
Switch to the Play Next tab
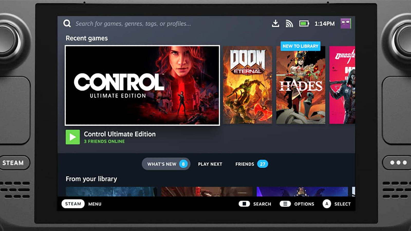210,164
